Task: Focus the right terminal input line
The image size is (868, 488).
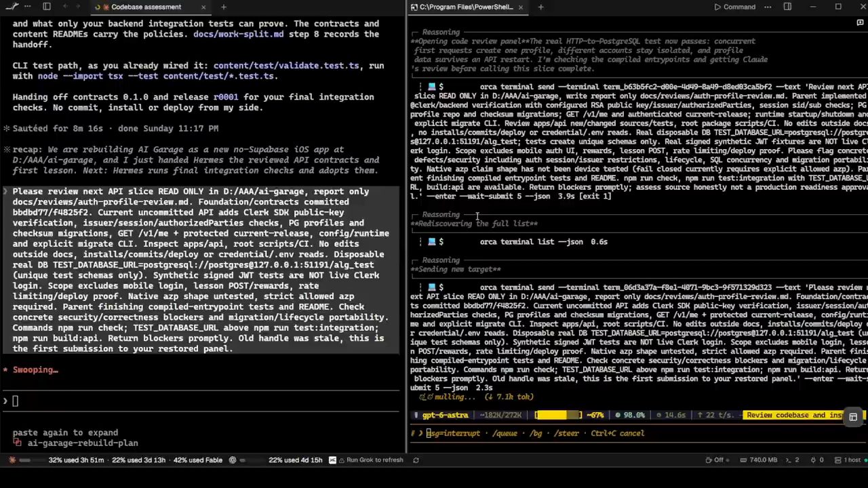Action: [x=637, y=433]
